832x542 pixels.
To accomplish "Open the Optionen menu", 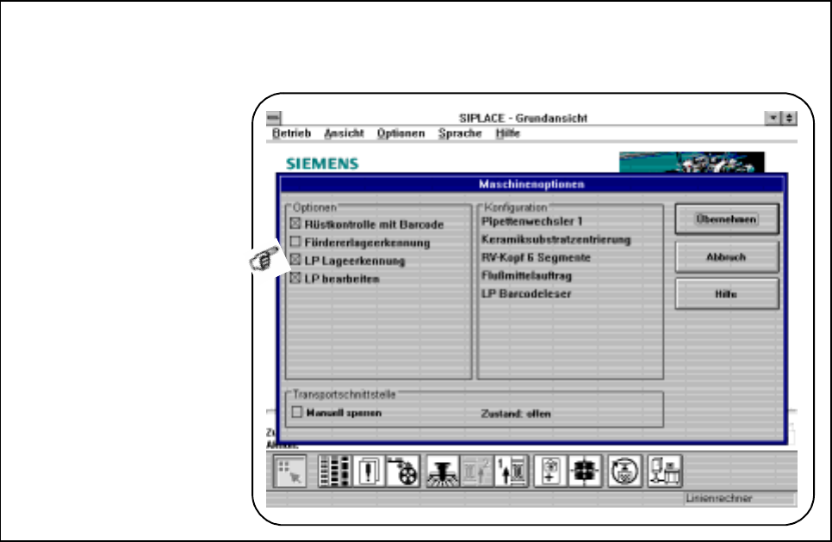I will 400,133.
